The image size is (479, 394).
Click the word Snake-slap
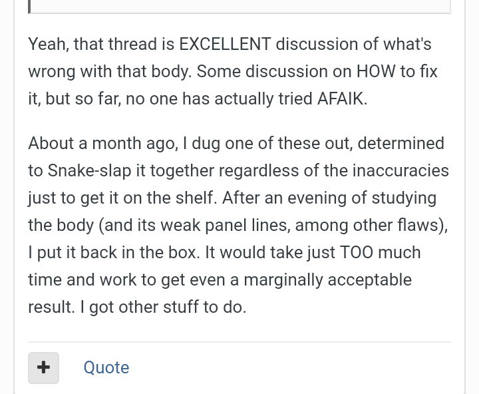89,170
